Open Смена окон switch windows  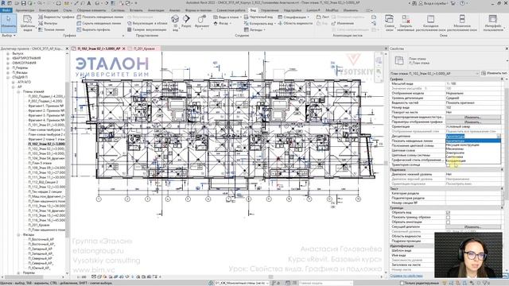(x=389, y=23)
